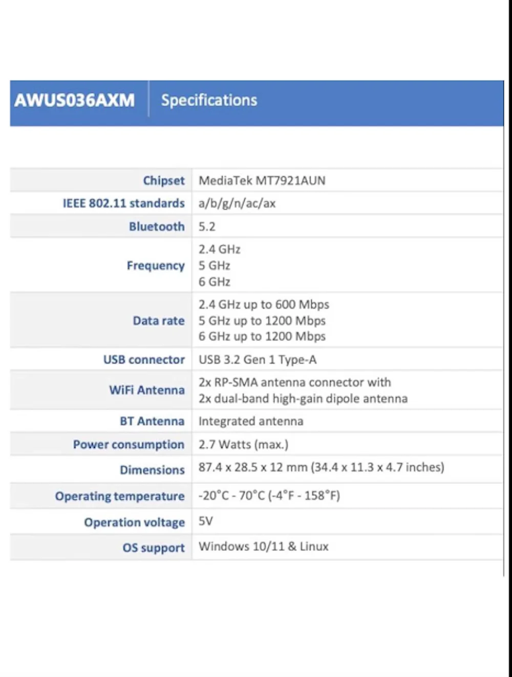Click the a/b/g/n/ac/ax standards value
Screen dimensions: 512x677
coord(237,203)
